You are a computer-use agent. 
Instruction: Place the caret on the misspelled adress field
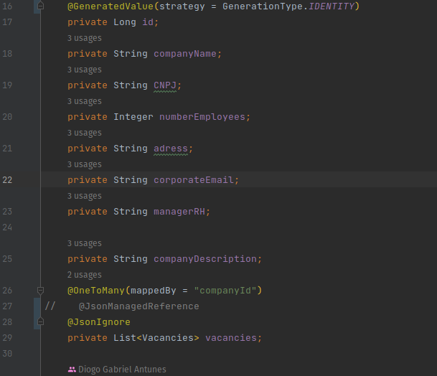click(171, 149)
